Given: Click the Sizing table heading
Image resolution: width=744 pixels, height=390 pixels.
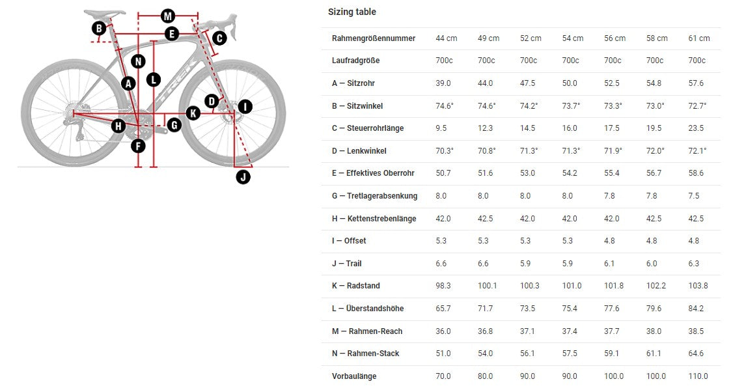Looking at the screenshot, I should point(351,12).
